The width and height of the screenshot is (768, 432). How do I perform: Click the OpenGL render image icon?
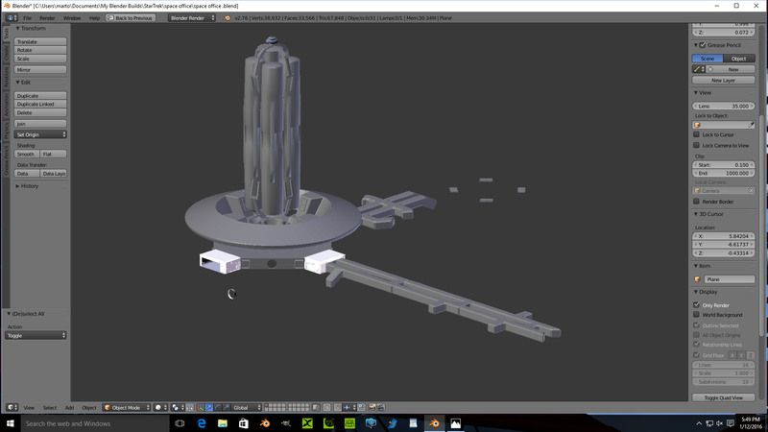(372, 407)
